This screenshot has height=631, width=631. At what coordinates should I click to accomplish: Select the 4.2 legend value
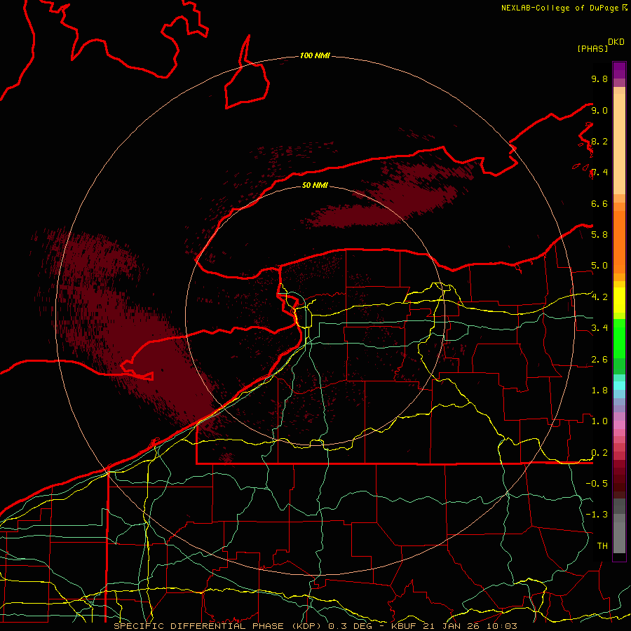(x=599, y=297)
